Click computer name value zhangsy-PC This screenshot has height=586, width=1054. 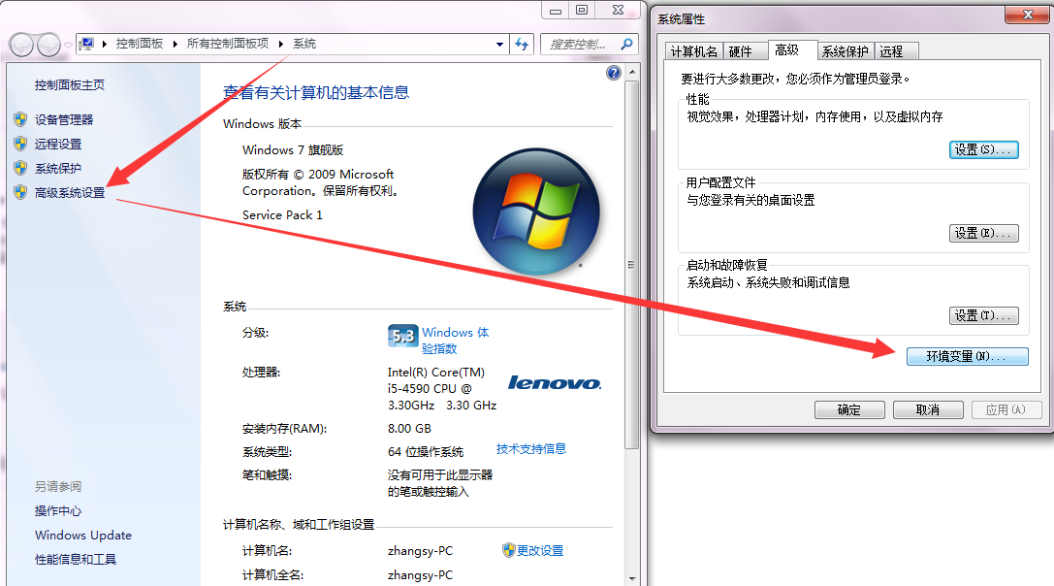(420, 550)
